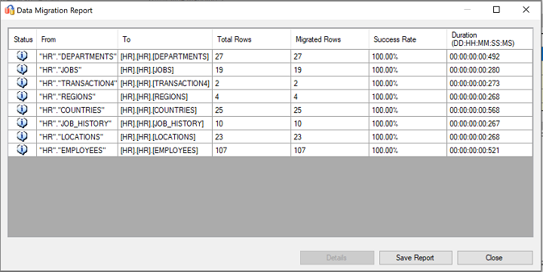Close the window using the X
Image resolution: width=543 pixels, height=272 pixels.
pyautogui.click(x=526, y=10)
